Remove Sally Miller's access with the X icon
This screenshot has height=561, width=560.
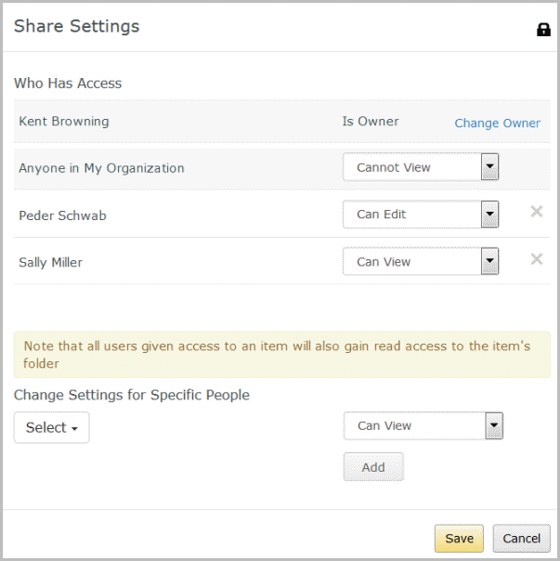(537, 259)
